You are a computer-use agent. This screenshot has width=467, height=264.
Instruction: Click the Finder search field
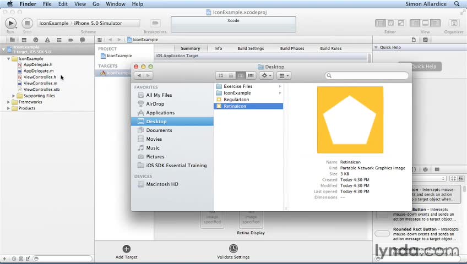pos(367,75)
